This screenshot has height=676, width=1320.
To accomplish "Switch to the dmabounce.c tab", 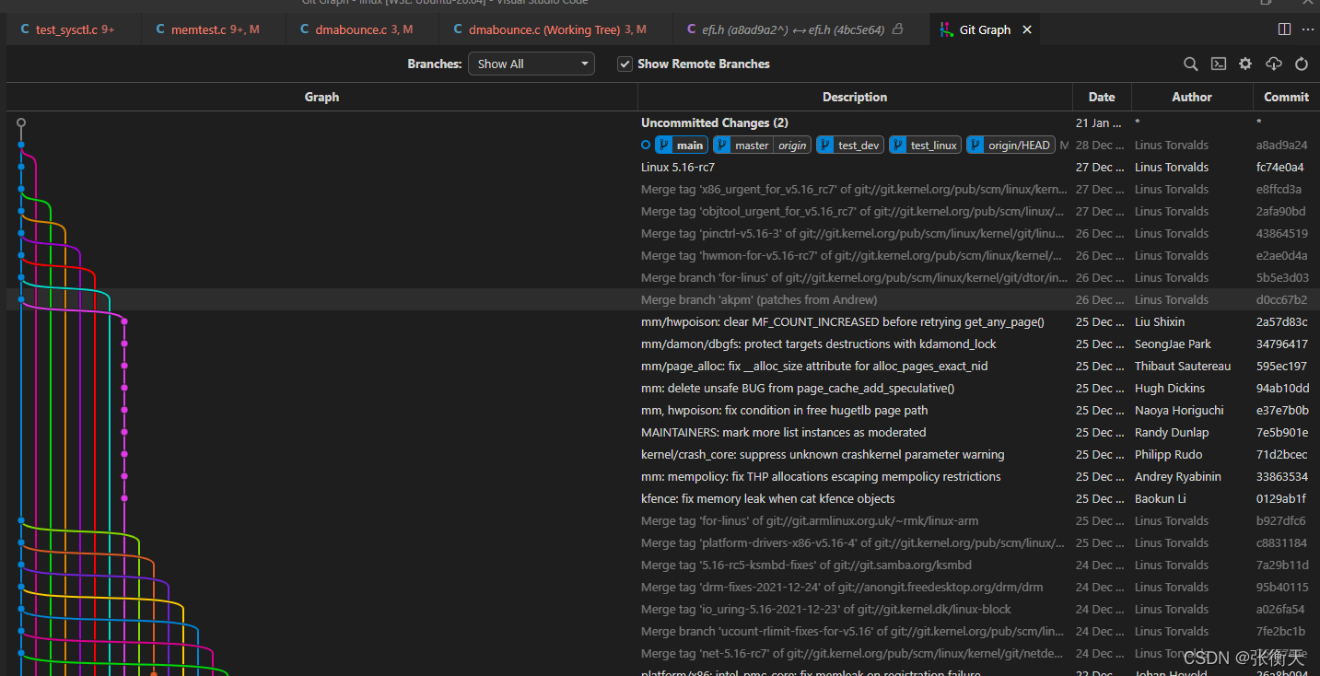I will [x=363, y=29].
